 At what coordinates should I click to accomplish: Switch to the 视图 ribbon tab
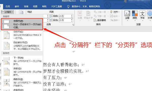pyautogui.click(x=35, y=7)
